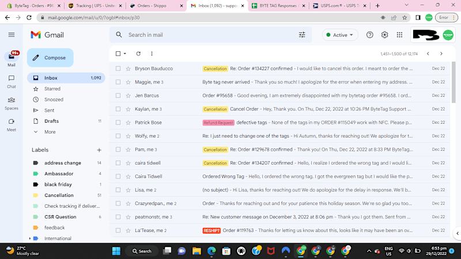Open Google apps grid
461x259 pixels.
pyautogui.click(x=399, y=35)
